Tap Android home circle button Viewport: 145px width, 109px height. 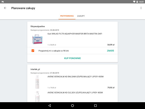(x=72, y=106)
